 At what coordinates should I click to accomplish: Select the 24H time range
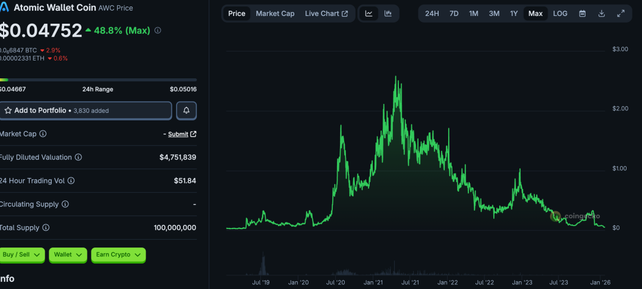click(432, 14)
